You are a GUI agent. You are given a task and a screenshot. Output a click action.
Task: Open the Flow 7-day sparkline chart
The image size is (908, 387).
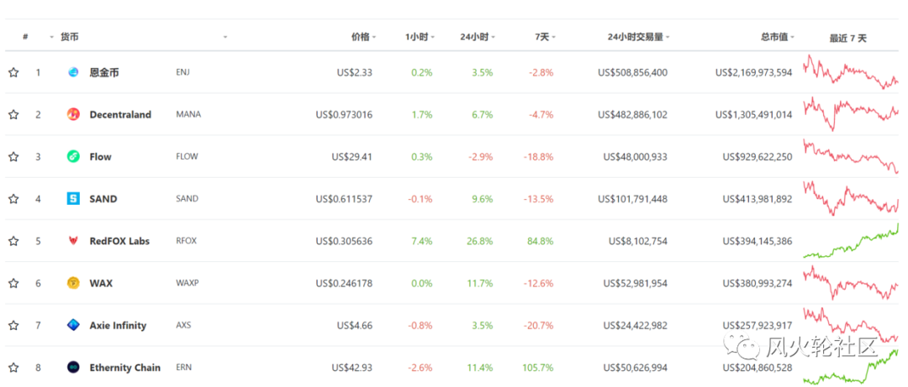[851, 156]
